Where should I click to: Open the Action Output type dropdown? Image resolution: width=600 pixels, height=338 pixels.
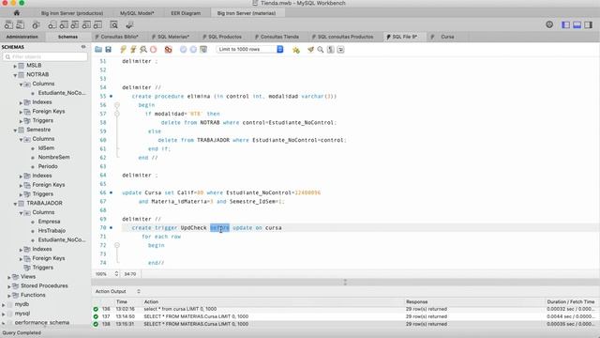pyautogui.click(x=139, y=291)
